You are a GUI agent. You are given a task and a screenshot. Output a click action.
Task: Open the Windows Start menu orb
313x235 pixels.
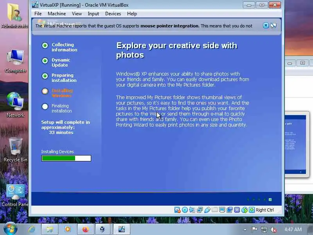(x=10, y=229)
